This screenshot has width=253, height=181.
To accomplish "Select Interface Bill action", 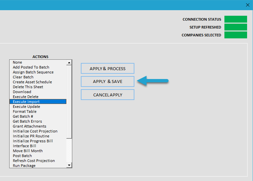I will coord(38,146).
